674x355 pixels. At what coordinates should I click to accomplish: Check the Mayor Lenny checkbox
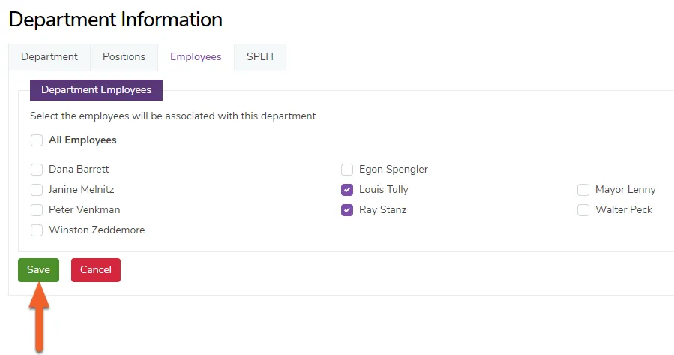(x=583, y=190)
